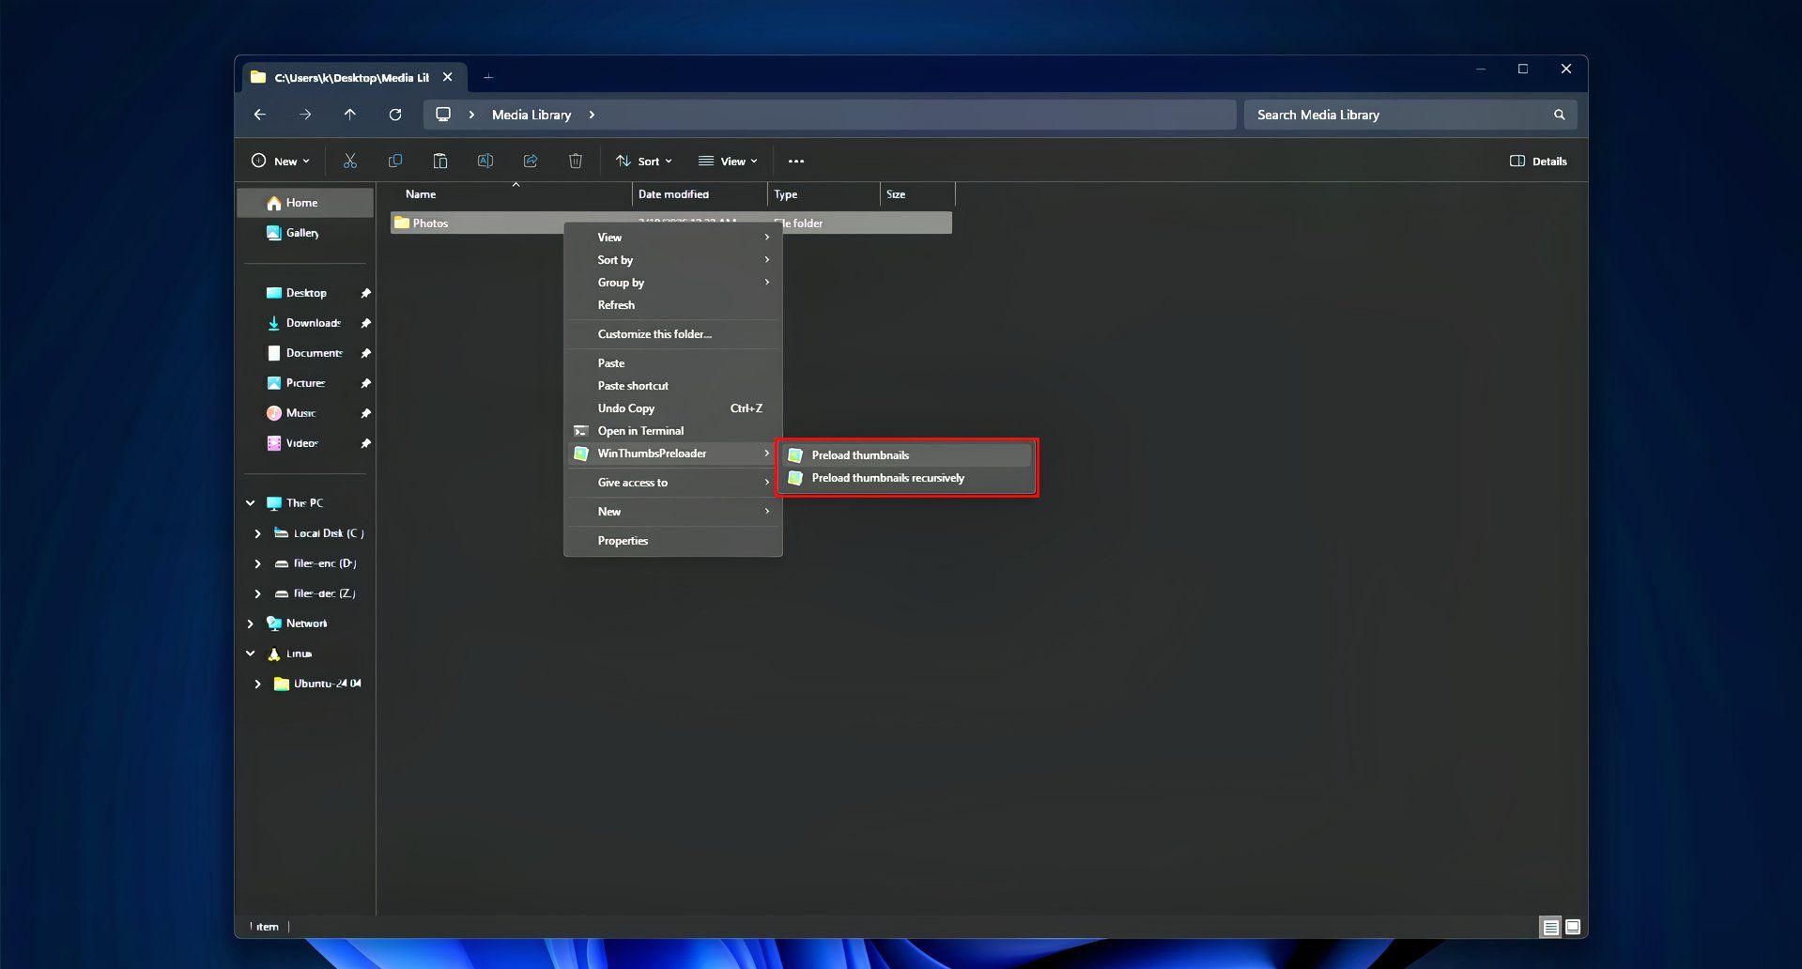Click the Copy icon in toolbar
Screen dimensions: 1802x969
[395, 161]
